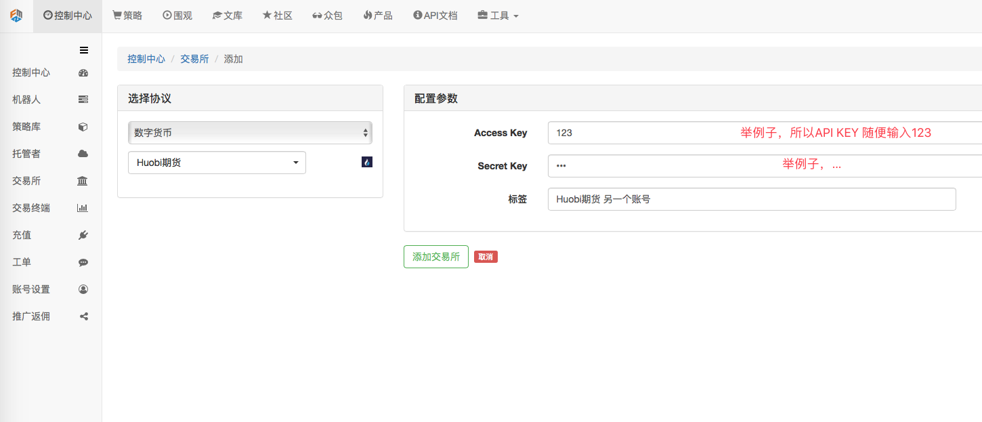Screen dimensions: 982x422
Task: Click the bar chart icon beside 交易终端
Action: tap(83, 208)
